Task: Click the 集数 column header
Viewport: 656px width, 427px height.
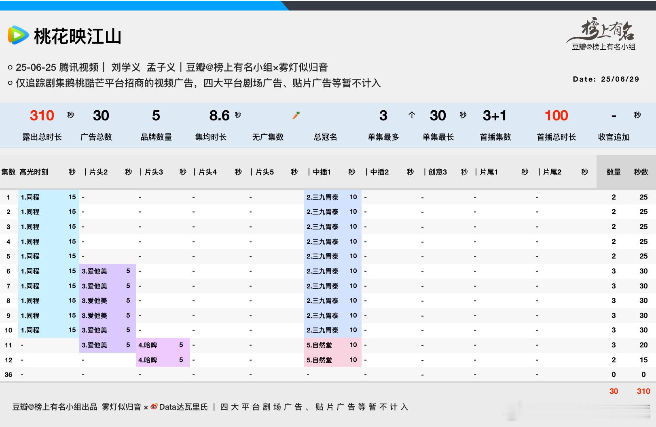Action: [8, 172]
